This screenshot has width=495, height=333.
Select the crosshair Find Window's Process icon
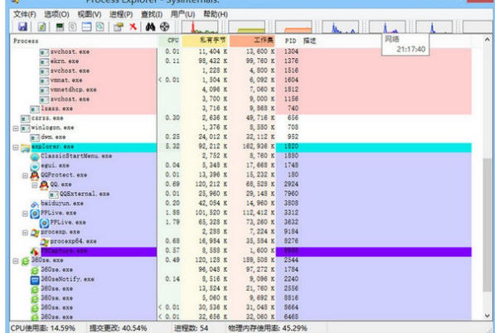click(x=164, y=27)
